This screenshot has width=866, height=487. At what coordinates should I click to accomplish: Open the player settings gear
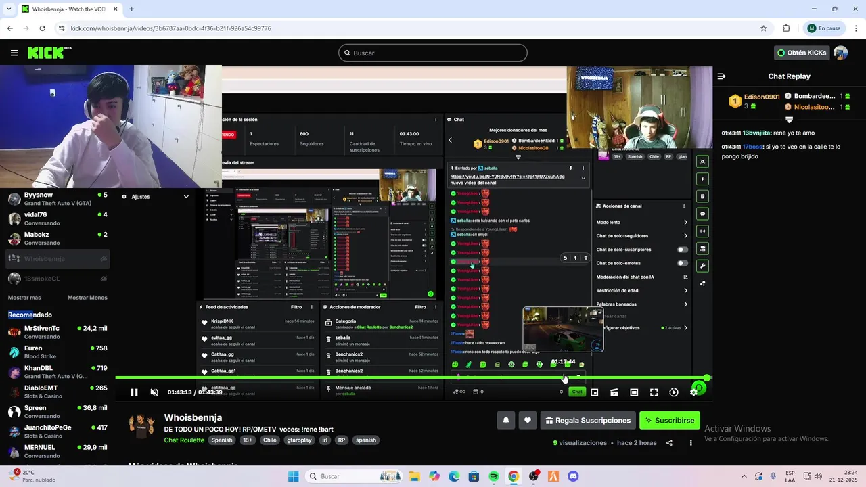[x=693, y=392]
